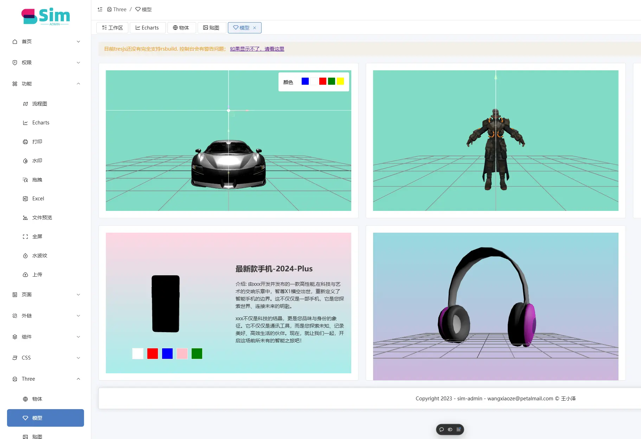Open the 文件预览 file preview item
The image size is (641, 439).
[46, 218]
